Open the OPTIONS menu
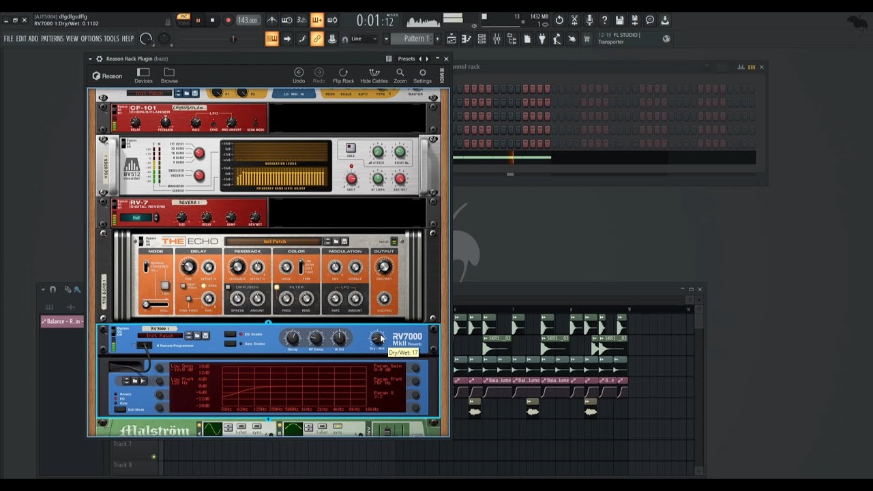873x491 pixels. point(91,39)
